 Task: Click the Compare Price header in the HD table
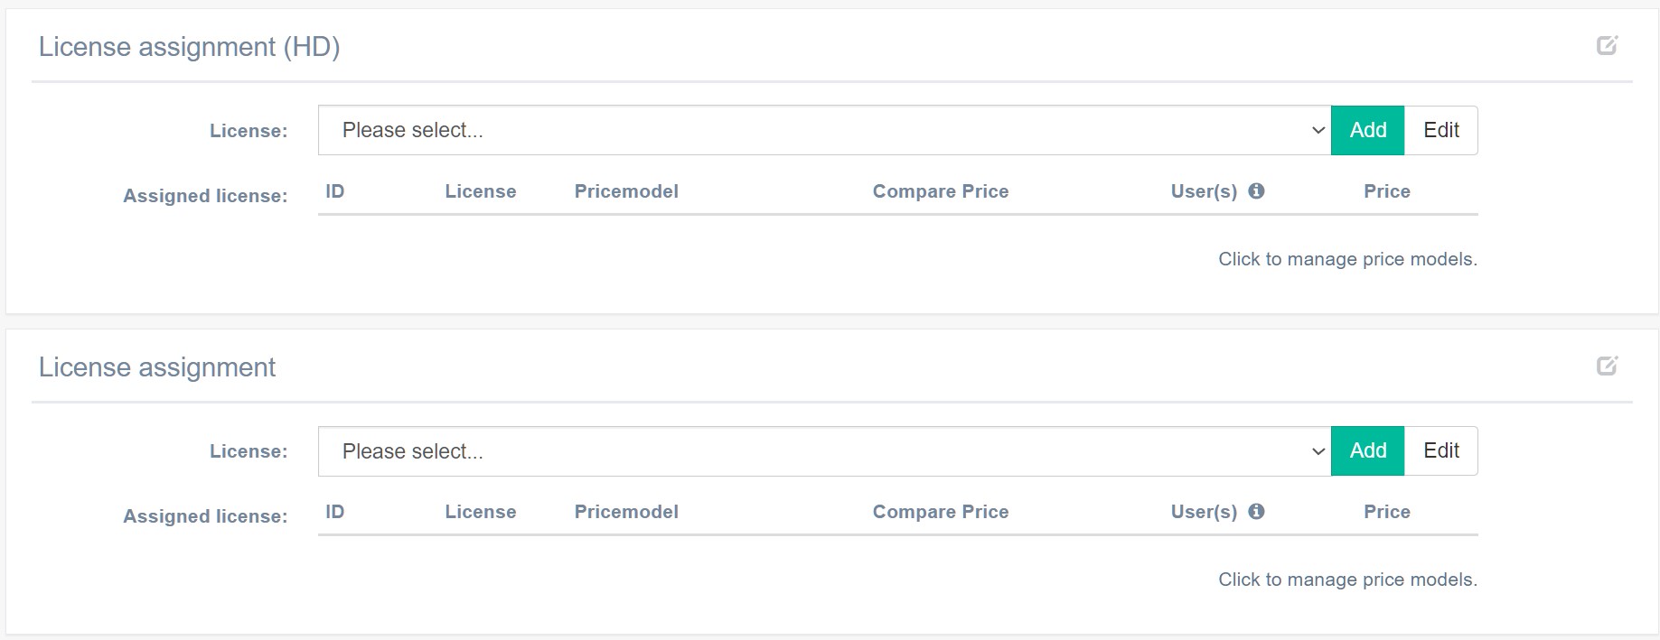pos(940,191)
